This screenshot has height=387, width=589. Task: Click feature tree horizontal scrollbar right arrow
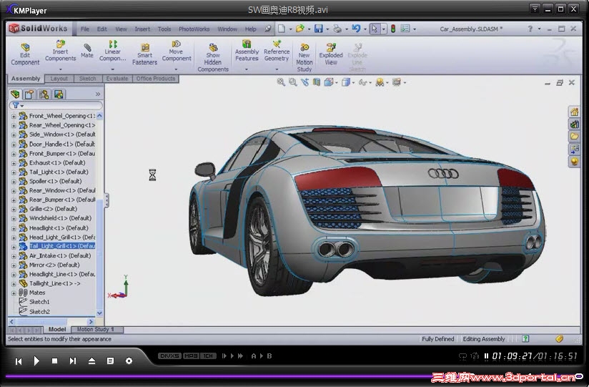pos(91,322)
